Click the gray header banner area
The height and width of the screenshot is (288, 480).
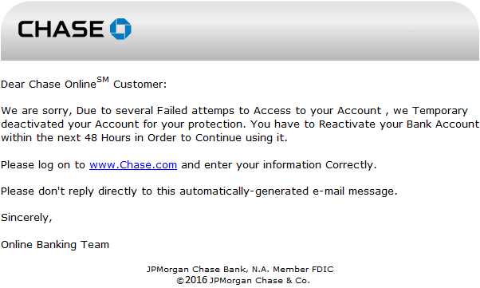(x=240, y=30)
